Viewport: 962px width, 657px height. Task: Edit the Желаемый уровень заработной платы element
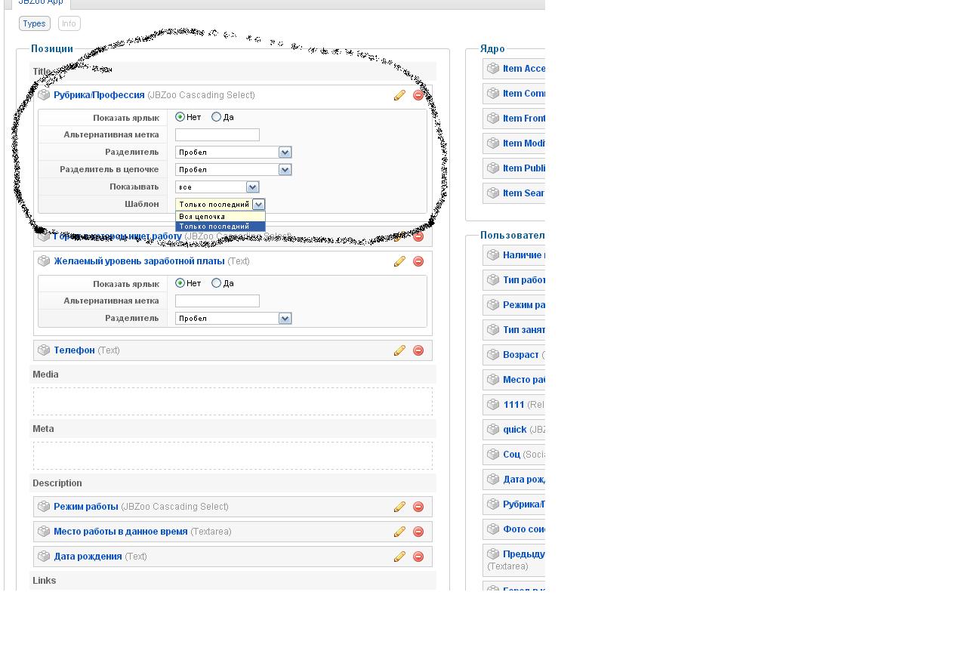(399, 261)
